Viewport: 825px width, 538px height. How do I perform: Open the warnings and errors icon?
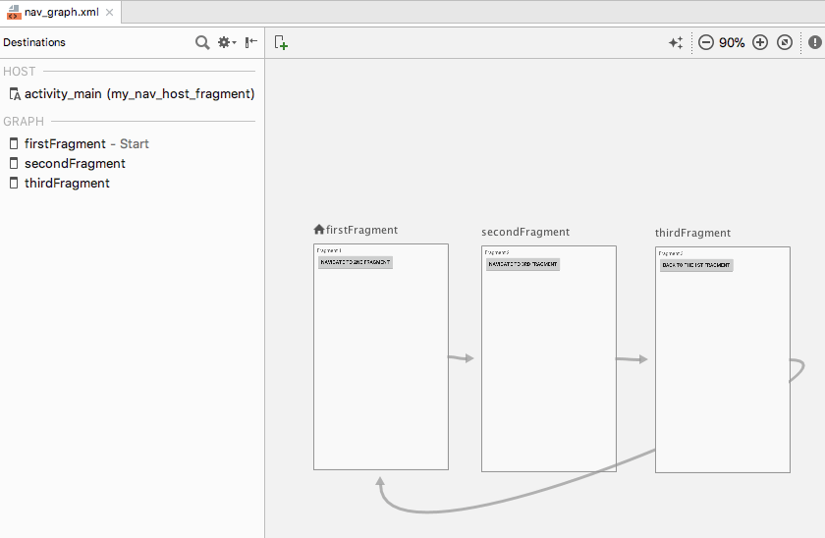814,42
